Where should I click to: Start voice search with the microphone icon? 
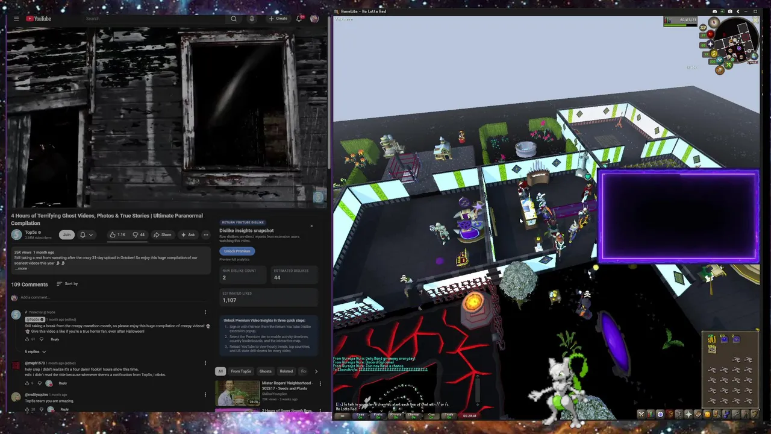(252, 19)
